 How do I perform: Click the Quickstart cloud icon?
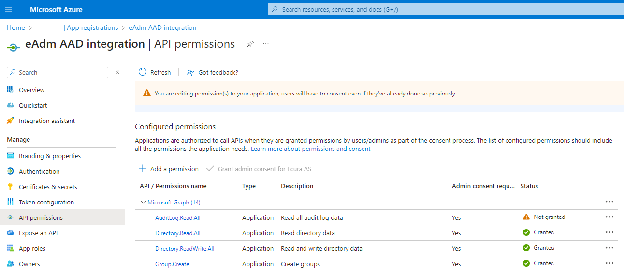pyautogui.click(x=10, y=105)
